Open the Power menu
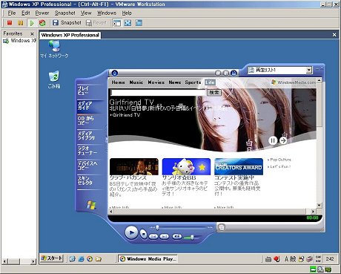Image resolution: width=341 pixels, height=274 pixels. click(x=42, y=13)
